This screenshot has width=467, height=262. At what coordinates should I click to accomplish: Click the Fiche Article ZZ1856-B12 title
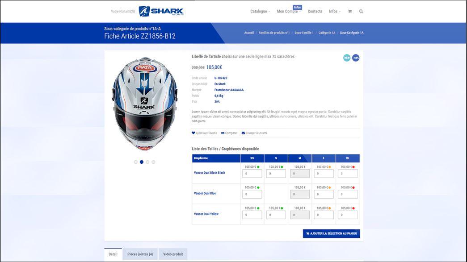tap(140, 36)
